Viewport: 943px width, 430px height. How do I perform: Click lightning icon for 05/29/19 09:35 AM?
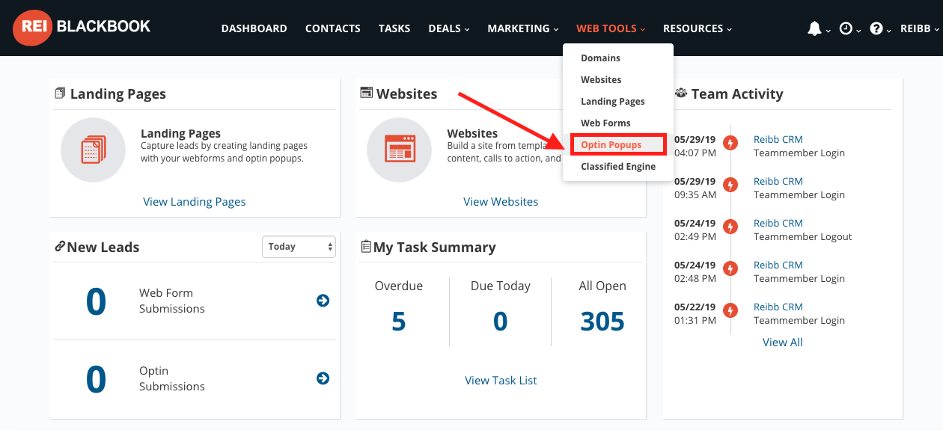[731, 184]
